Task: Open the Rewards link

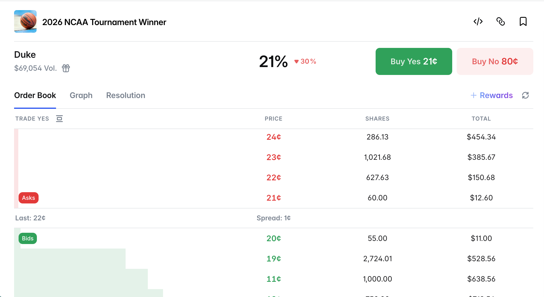Action: click(496, 95)
